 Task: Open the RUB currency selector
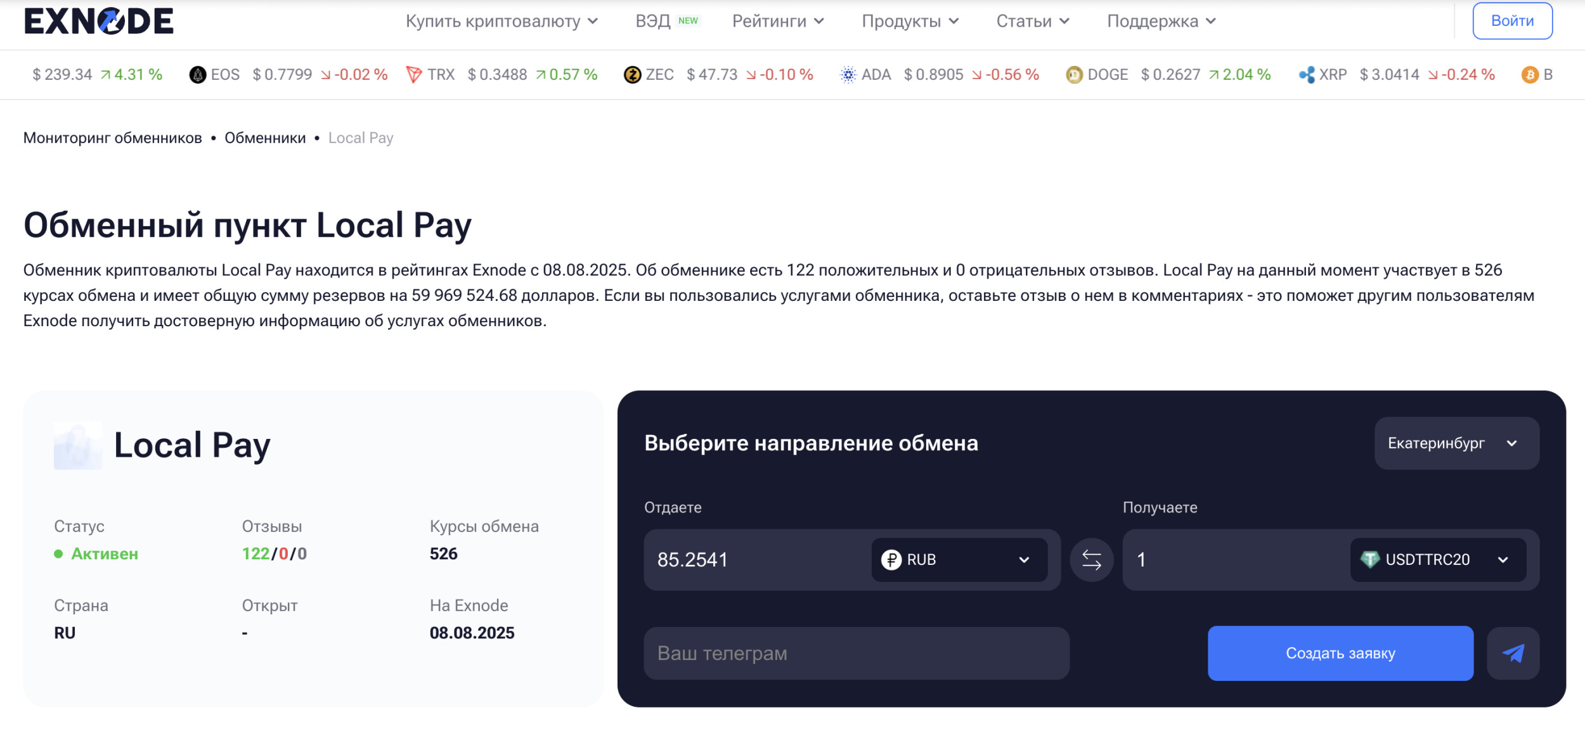[x=959, y=560]
